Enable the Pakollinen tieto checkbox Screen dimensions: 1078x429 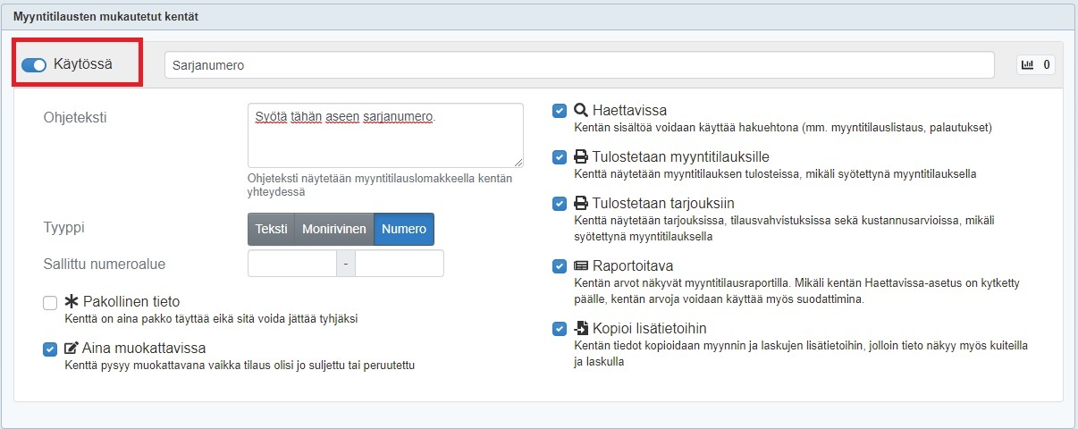point(50,303)
